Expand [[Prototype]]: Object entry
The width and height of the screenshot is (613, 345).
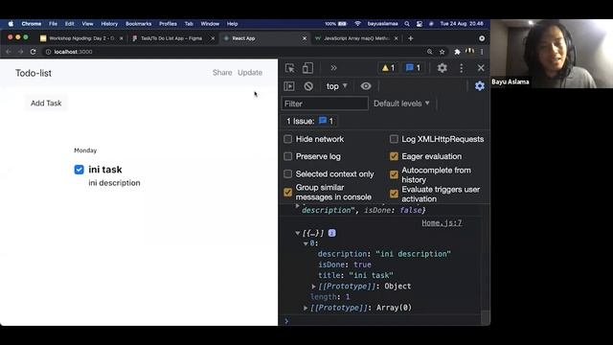[x=313, y=287]
